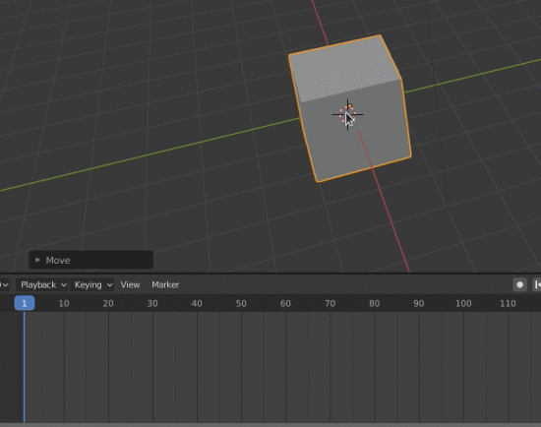This screenshot has height=427, width=541.
Task: Click frame 60 on the timeline ruler
Action: pos(285,303)
